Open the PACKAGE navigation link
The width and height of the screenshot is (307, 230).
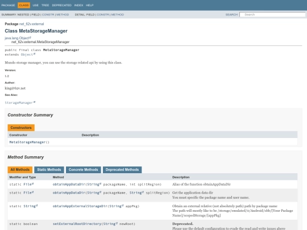pyautogui.click(x=8, y=5)
